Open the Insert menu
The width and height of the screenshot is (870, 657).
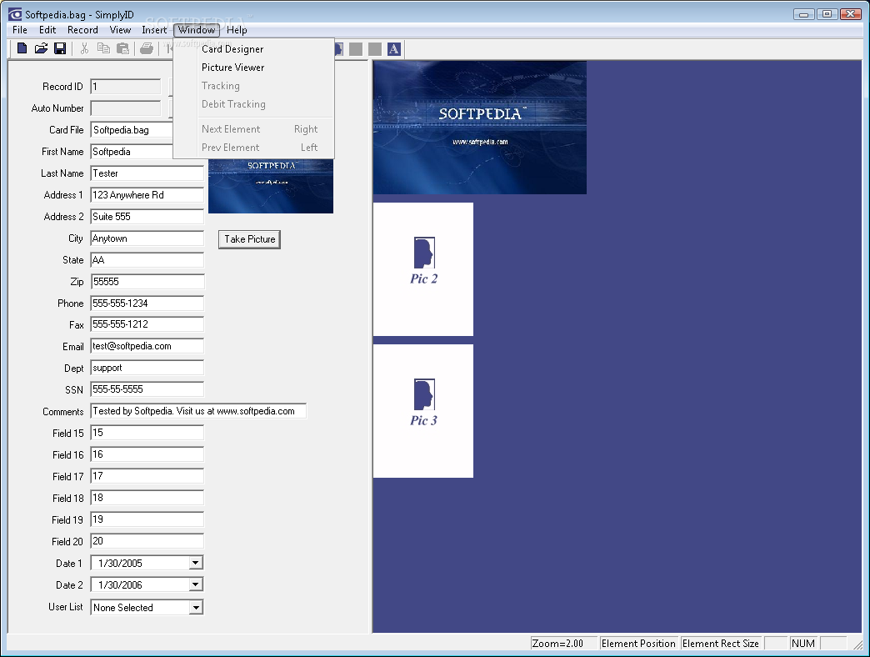coord(153,30)
